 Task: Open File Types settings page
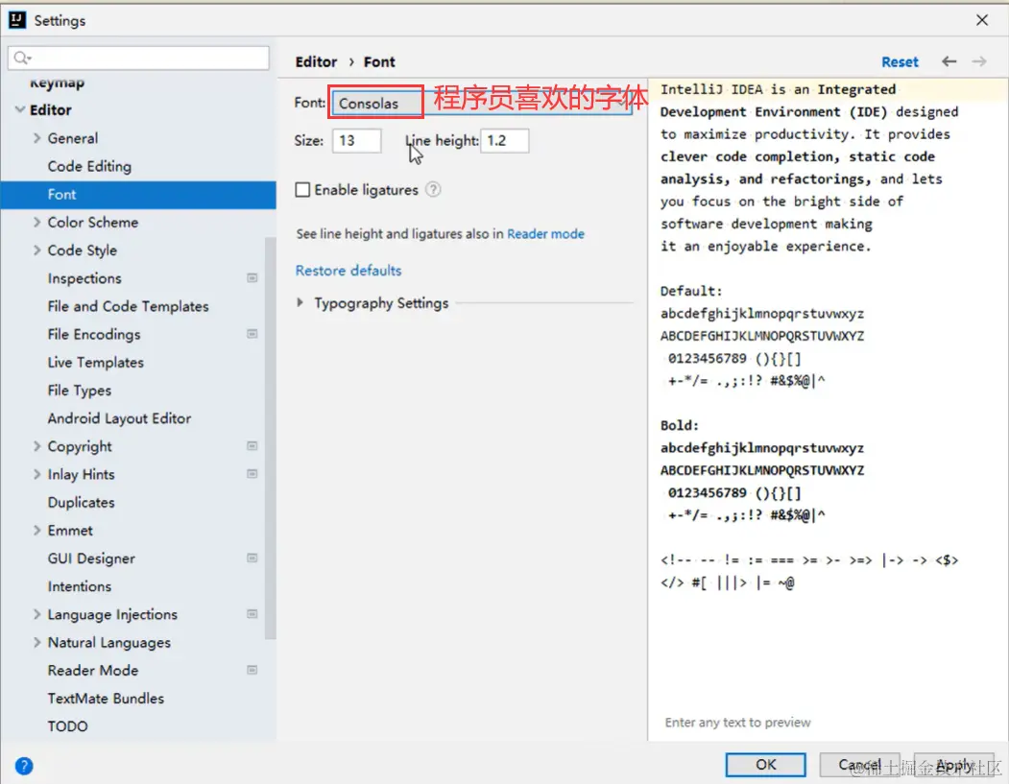tap(79, 390)
